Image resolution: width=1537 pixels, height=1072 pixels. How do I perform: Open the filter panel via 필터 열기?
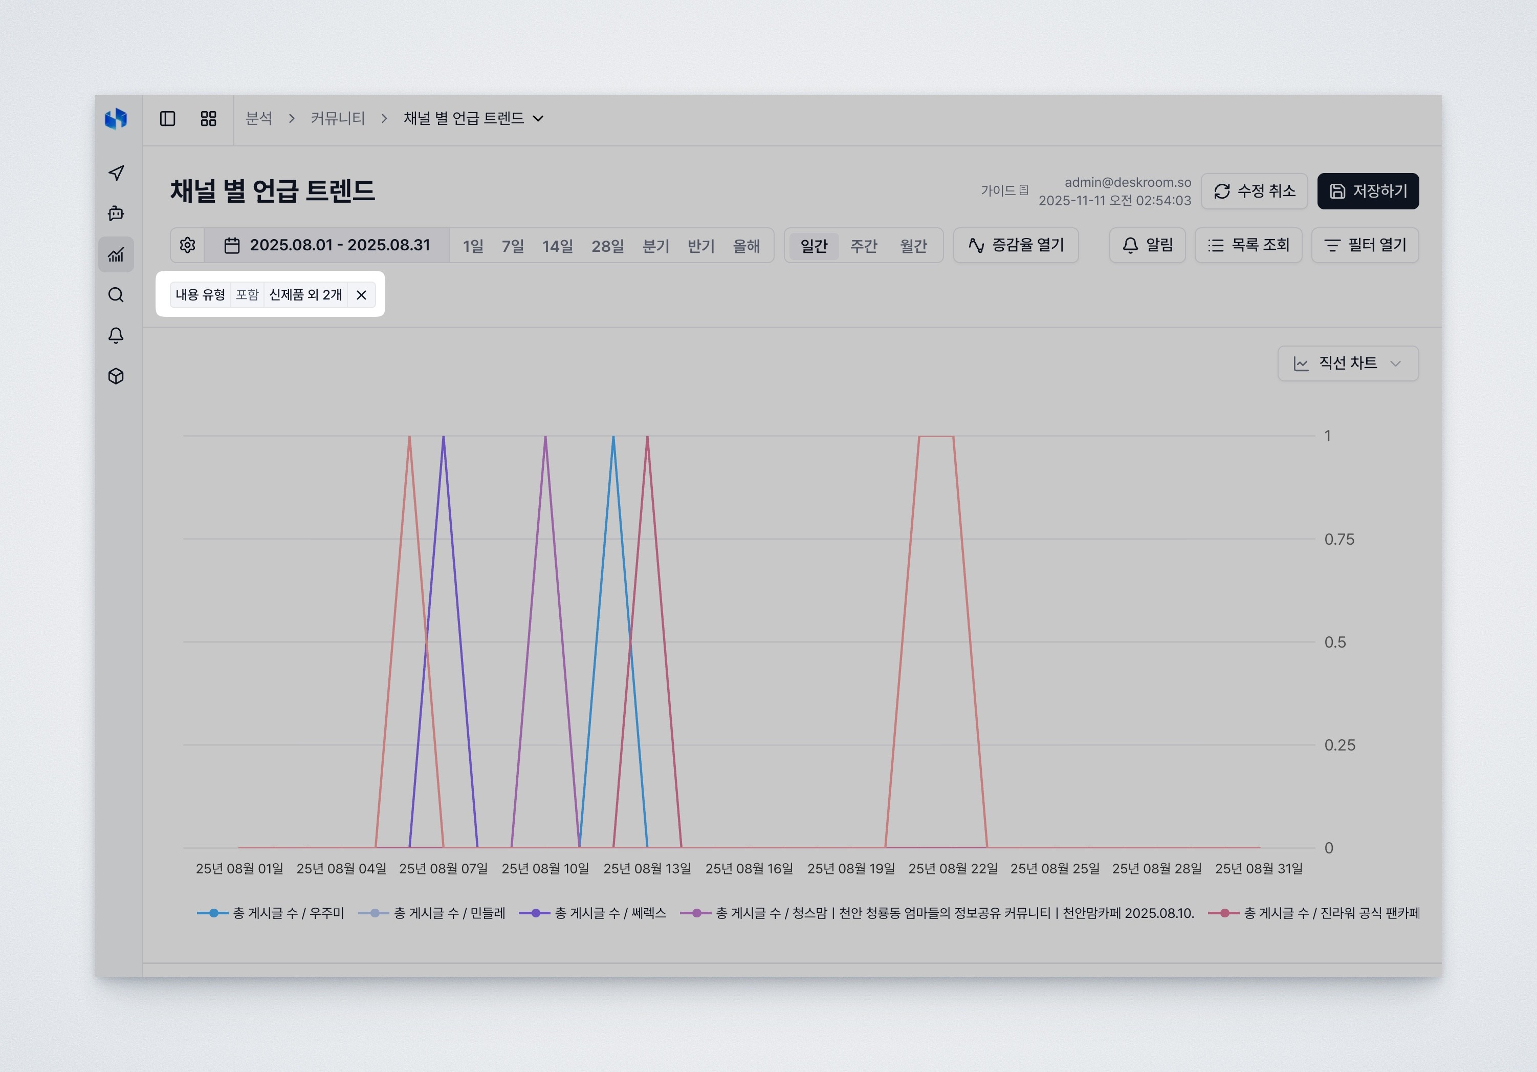(x=1365, y=245)
